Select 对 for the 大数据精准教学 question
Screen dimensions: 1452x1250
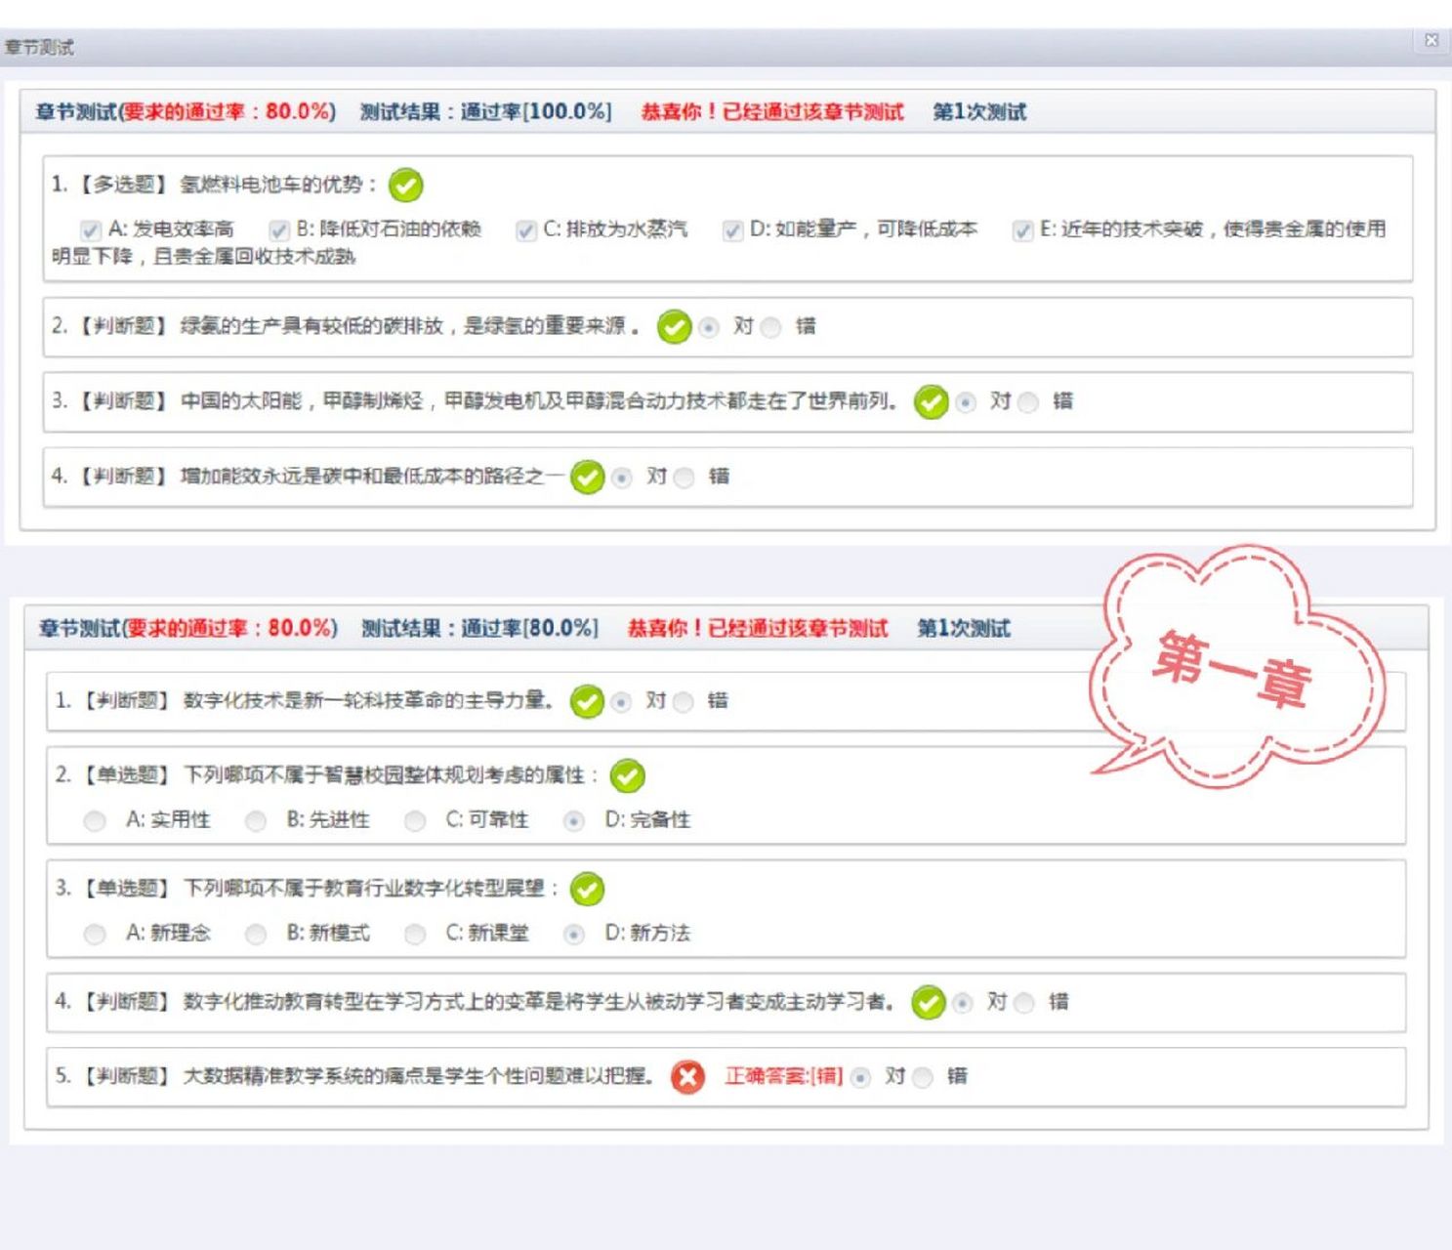pos(860,1077)
